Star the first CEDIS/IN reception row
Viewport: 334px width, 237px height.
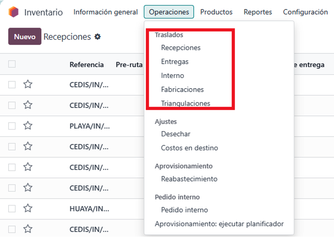[28, 84]
